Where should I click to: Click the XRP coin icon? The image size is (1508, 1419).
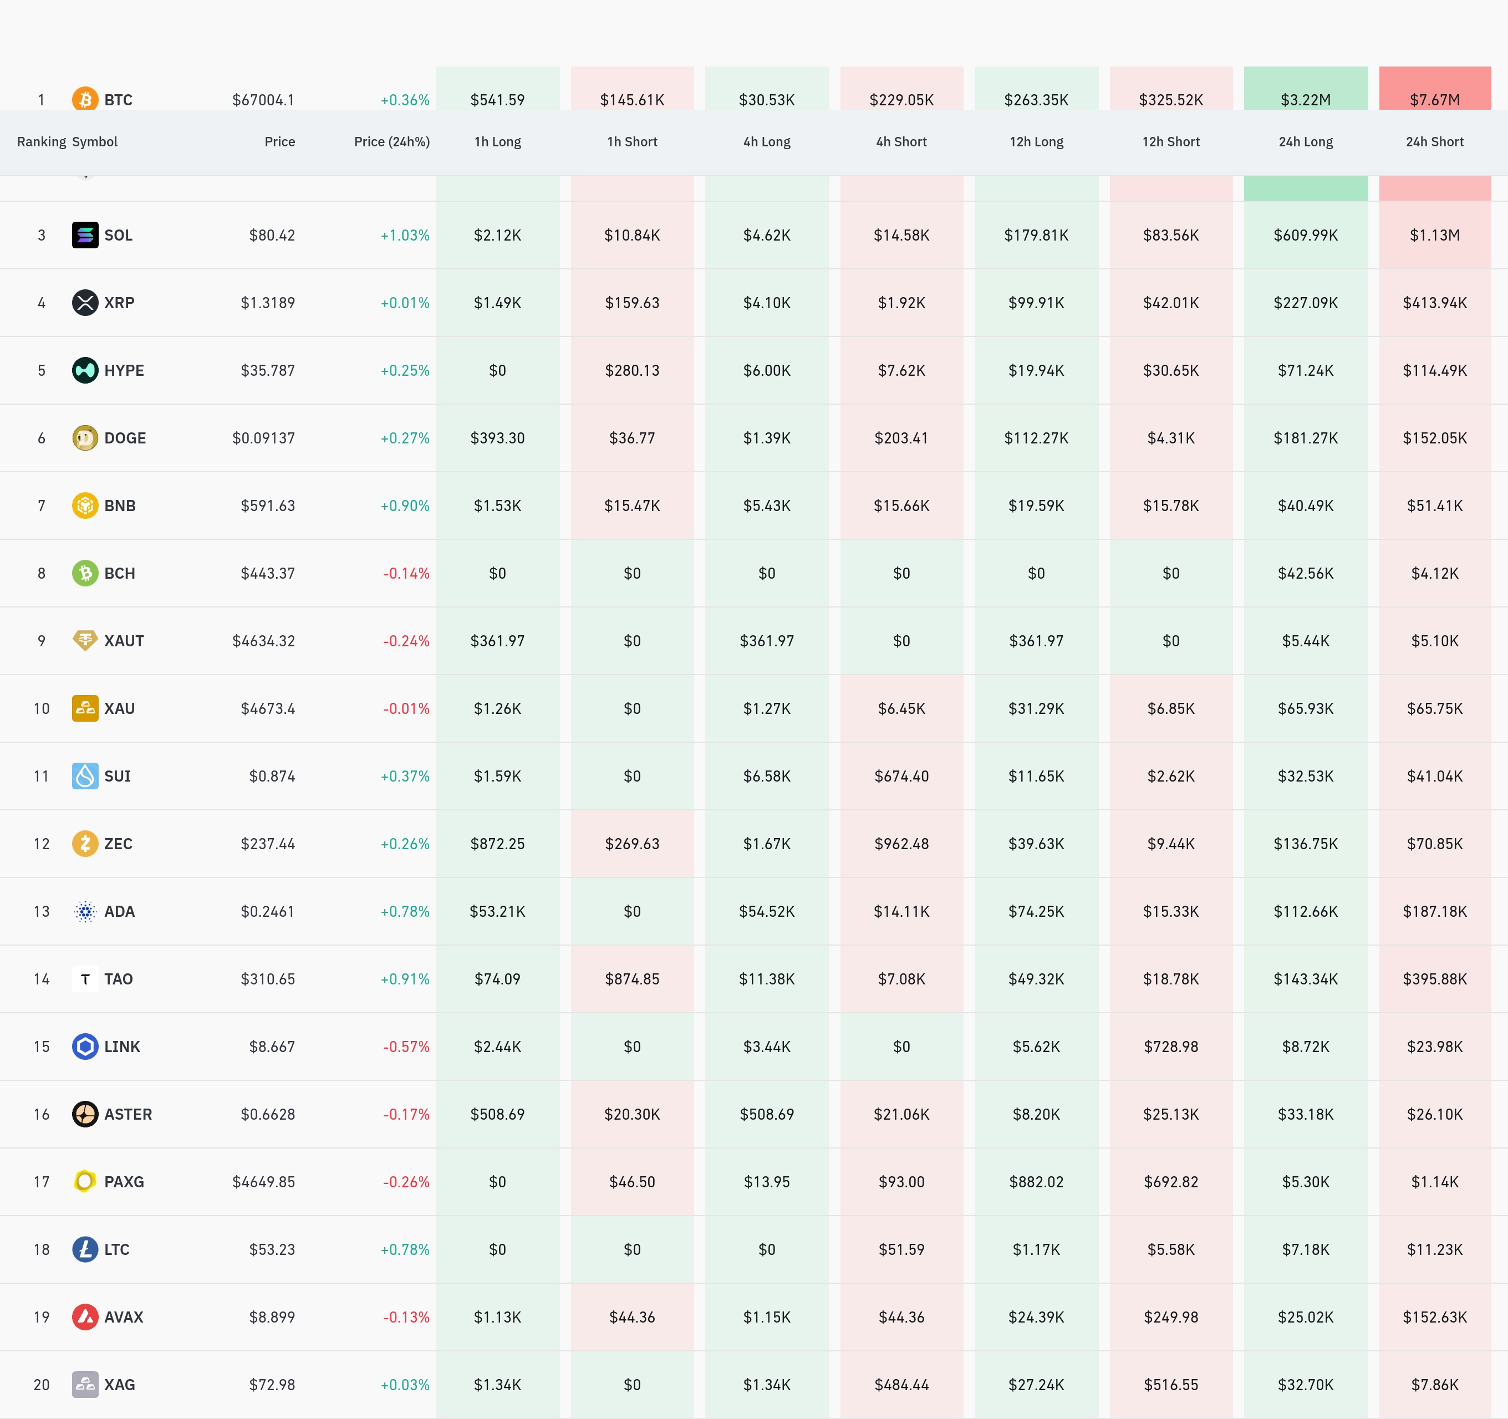[x=85, y=303]
